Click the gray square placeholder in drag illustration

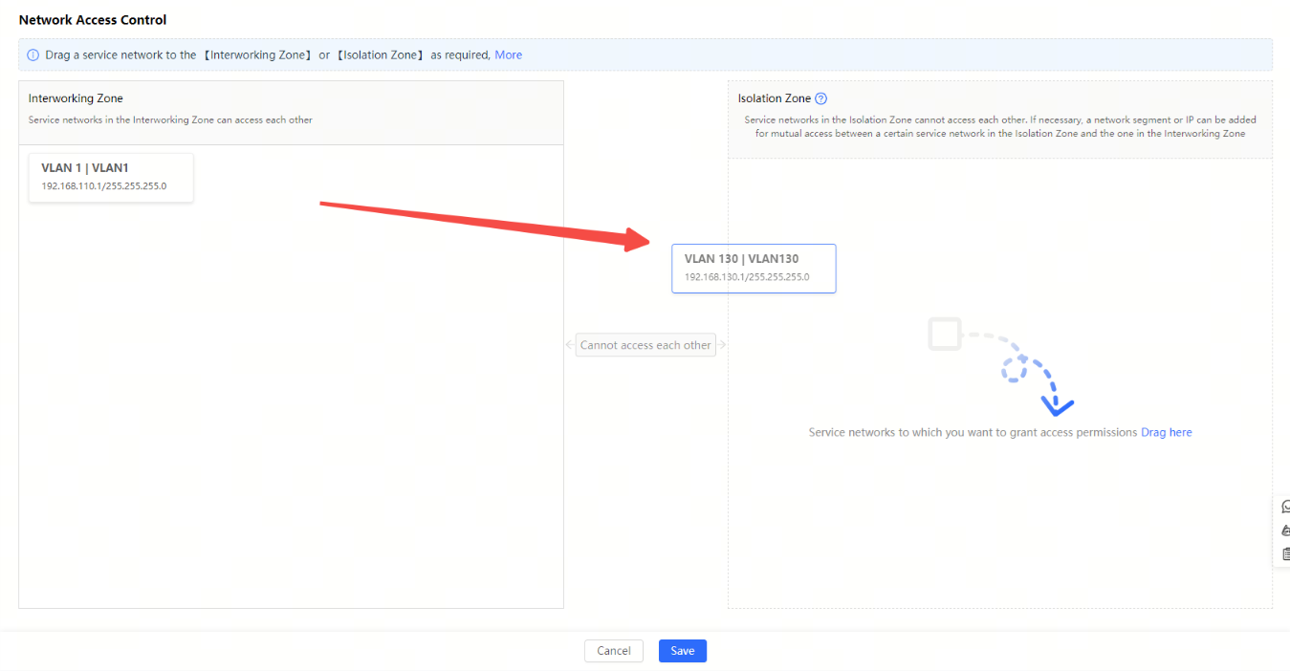point(945,335)
